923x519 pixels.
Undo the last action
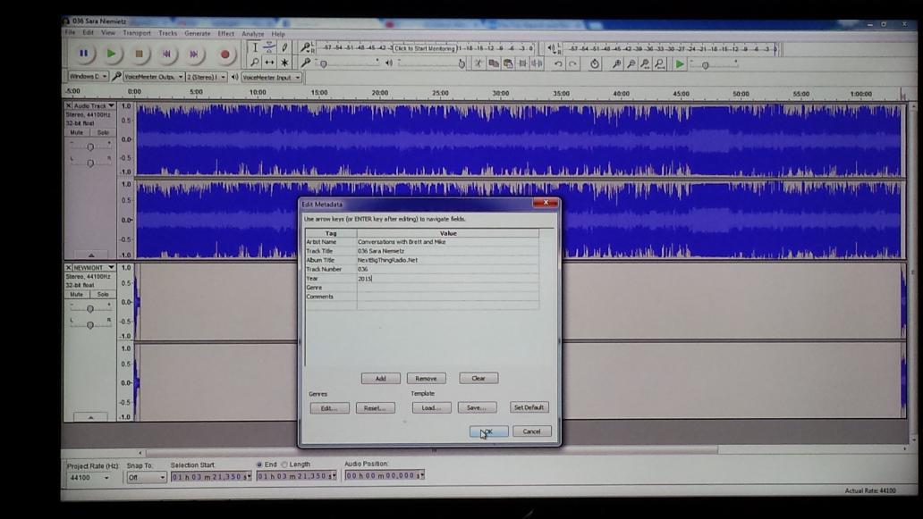click(x=558, y=63)
